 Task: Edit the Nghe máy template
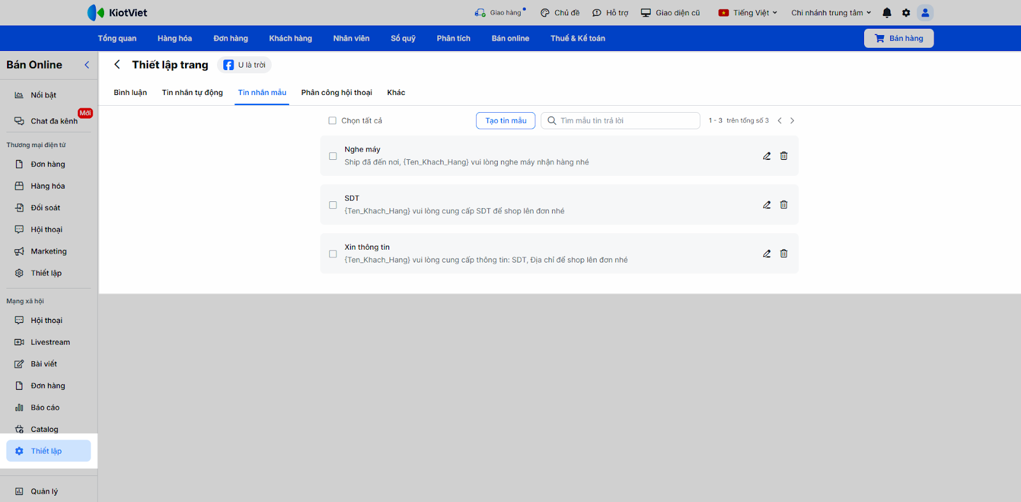pos(767,156)
